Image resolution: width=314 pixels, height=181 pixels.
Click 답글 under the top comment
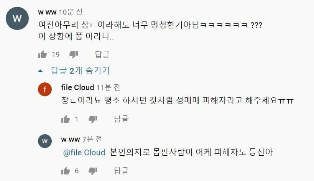coord(102,54)
